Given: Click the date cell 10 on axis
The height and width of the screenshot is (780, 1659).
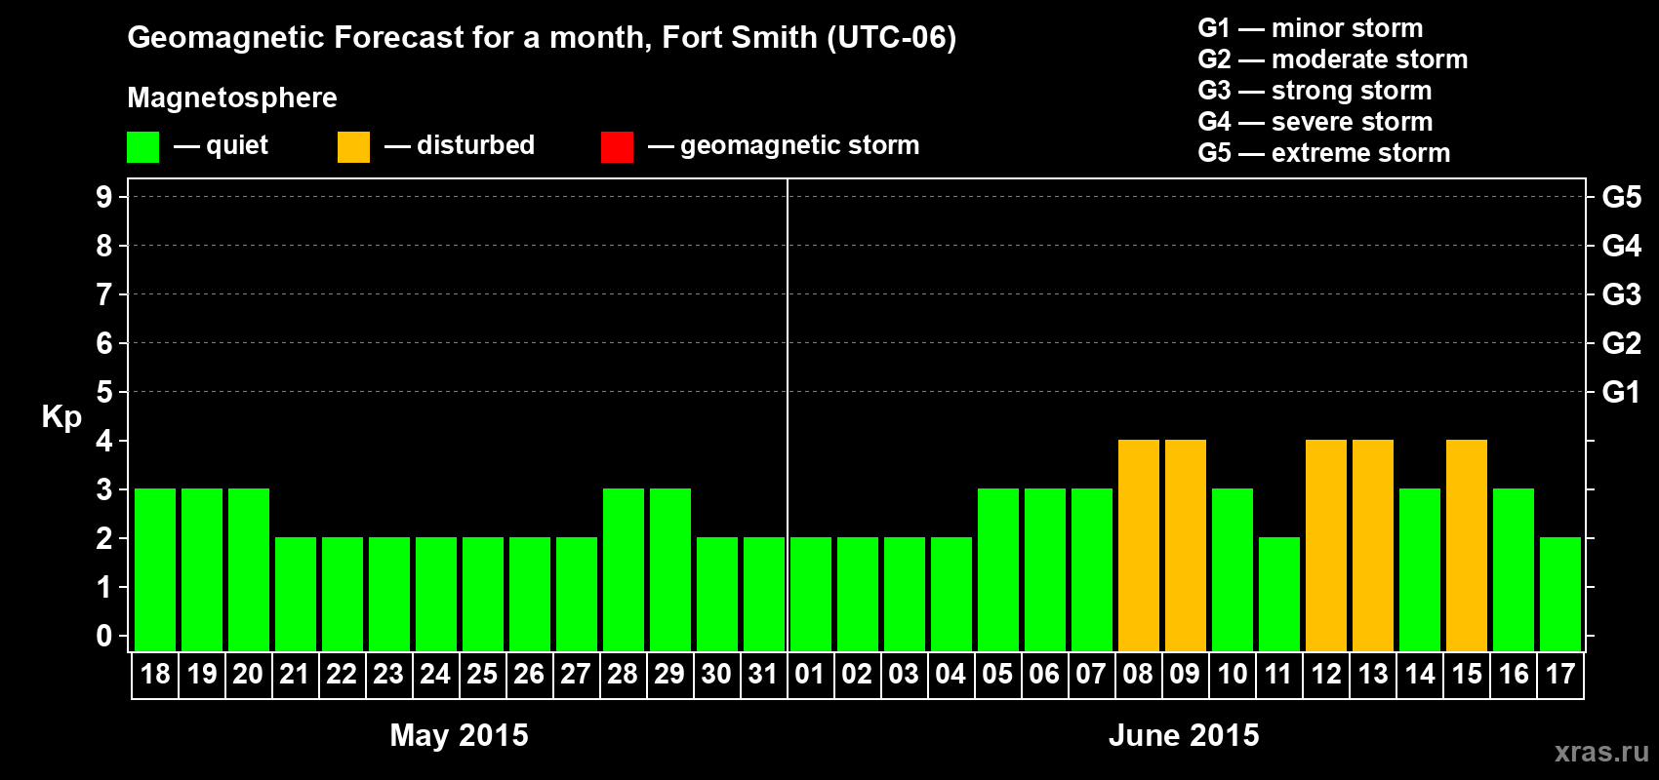Looking at the screenshot, I should pyautogui.click(x=1233, y=675).
